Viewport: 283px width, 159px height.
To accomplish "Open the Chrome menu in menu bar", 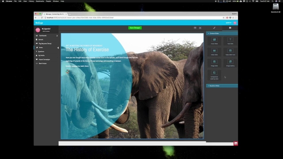I will pyautogui.click(x=9, y=1).
